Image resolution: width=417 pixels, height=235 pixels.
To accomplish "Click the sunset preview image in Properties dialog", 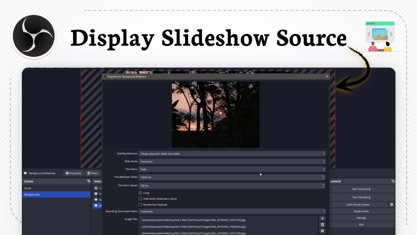I will [216, 115].
